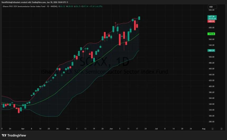Click the bright green 578.86 label

211,34
